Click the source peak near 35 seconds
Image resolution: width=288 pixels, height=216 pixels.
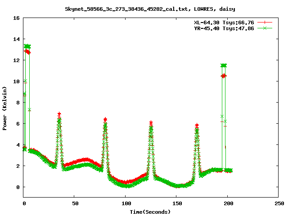coord(59,115)
